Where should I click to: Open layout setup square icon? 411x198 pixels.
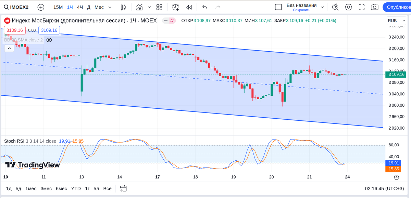point(278,7)
